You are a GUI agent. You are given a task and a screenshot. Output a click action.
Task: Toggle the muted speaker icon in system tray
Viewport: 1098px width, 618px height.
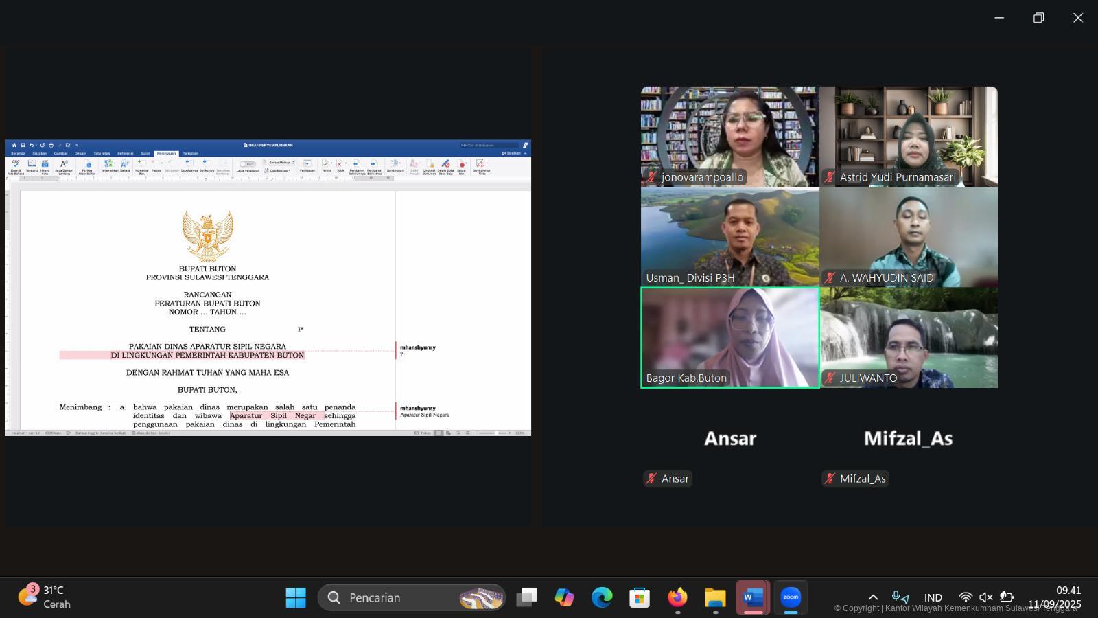pos(985,597)
